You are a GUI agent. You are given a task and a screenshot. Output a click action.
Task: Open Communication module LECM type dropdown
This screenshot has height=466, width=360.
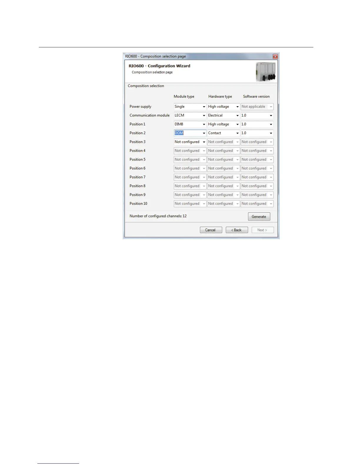(190, 115)
